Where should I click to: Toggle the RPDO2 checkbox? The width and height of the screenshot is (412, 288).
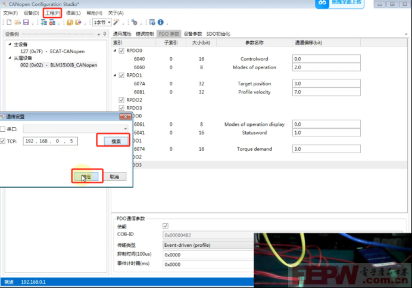(121, 100)
